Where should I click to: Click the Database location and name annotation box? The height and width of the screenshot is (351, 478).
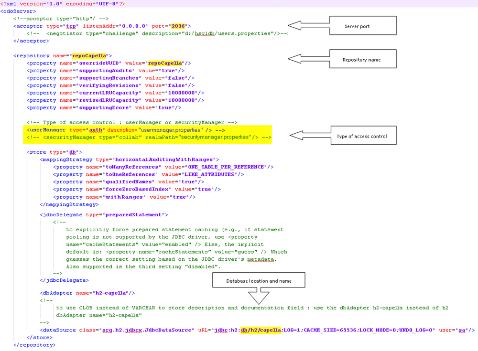(x=259, y=280)
